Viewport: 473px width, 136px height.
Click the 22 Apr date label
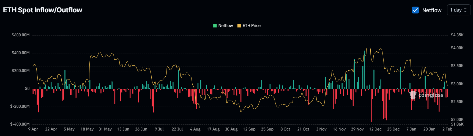pos(51,129)
